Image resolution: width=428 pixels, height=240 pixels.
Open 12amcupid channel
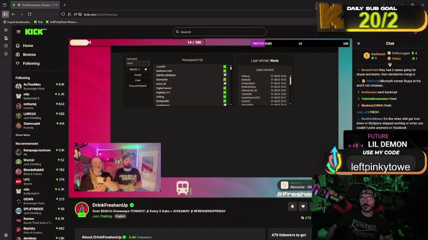(x=40, y=125)
